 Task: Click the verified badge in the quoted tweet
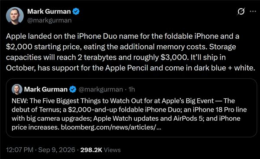73,89
